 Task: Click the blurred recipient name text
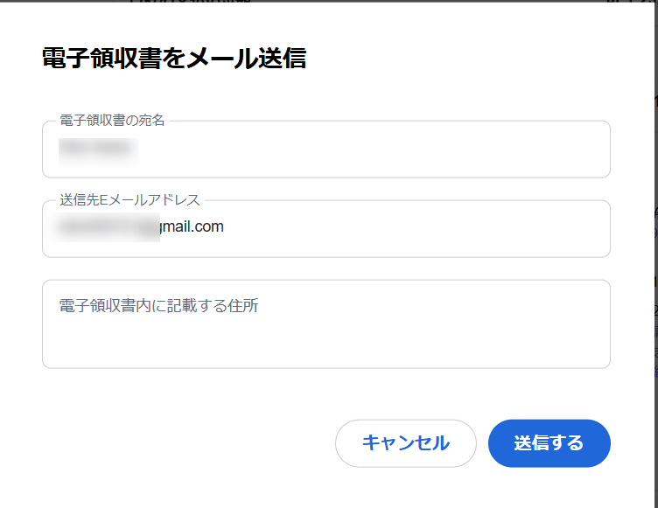pos(97,150)
